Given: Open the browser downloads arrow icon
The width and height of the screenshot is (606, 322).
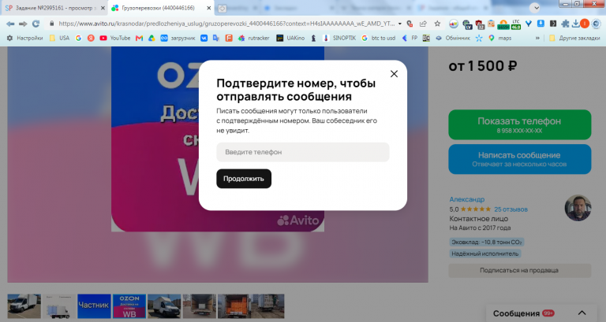Looking at the screenshot, I should [x=575, y=24].
